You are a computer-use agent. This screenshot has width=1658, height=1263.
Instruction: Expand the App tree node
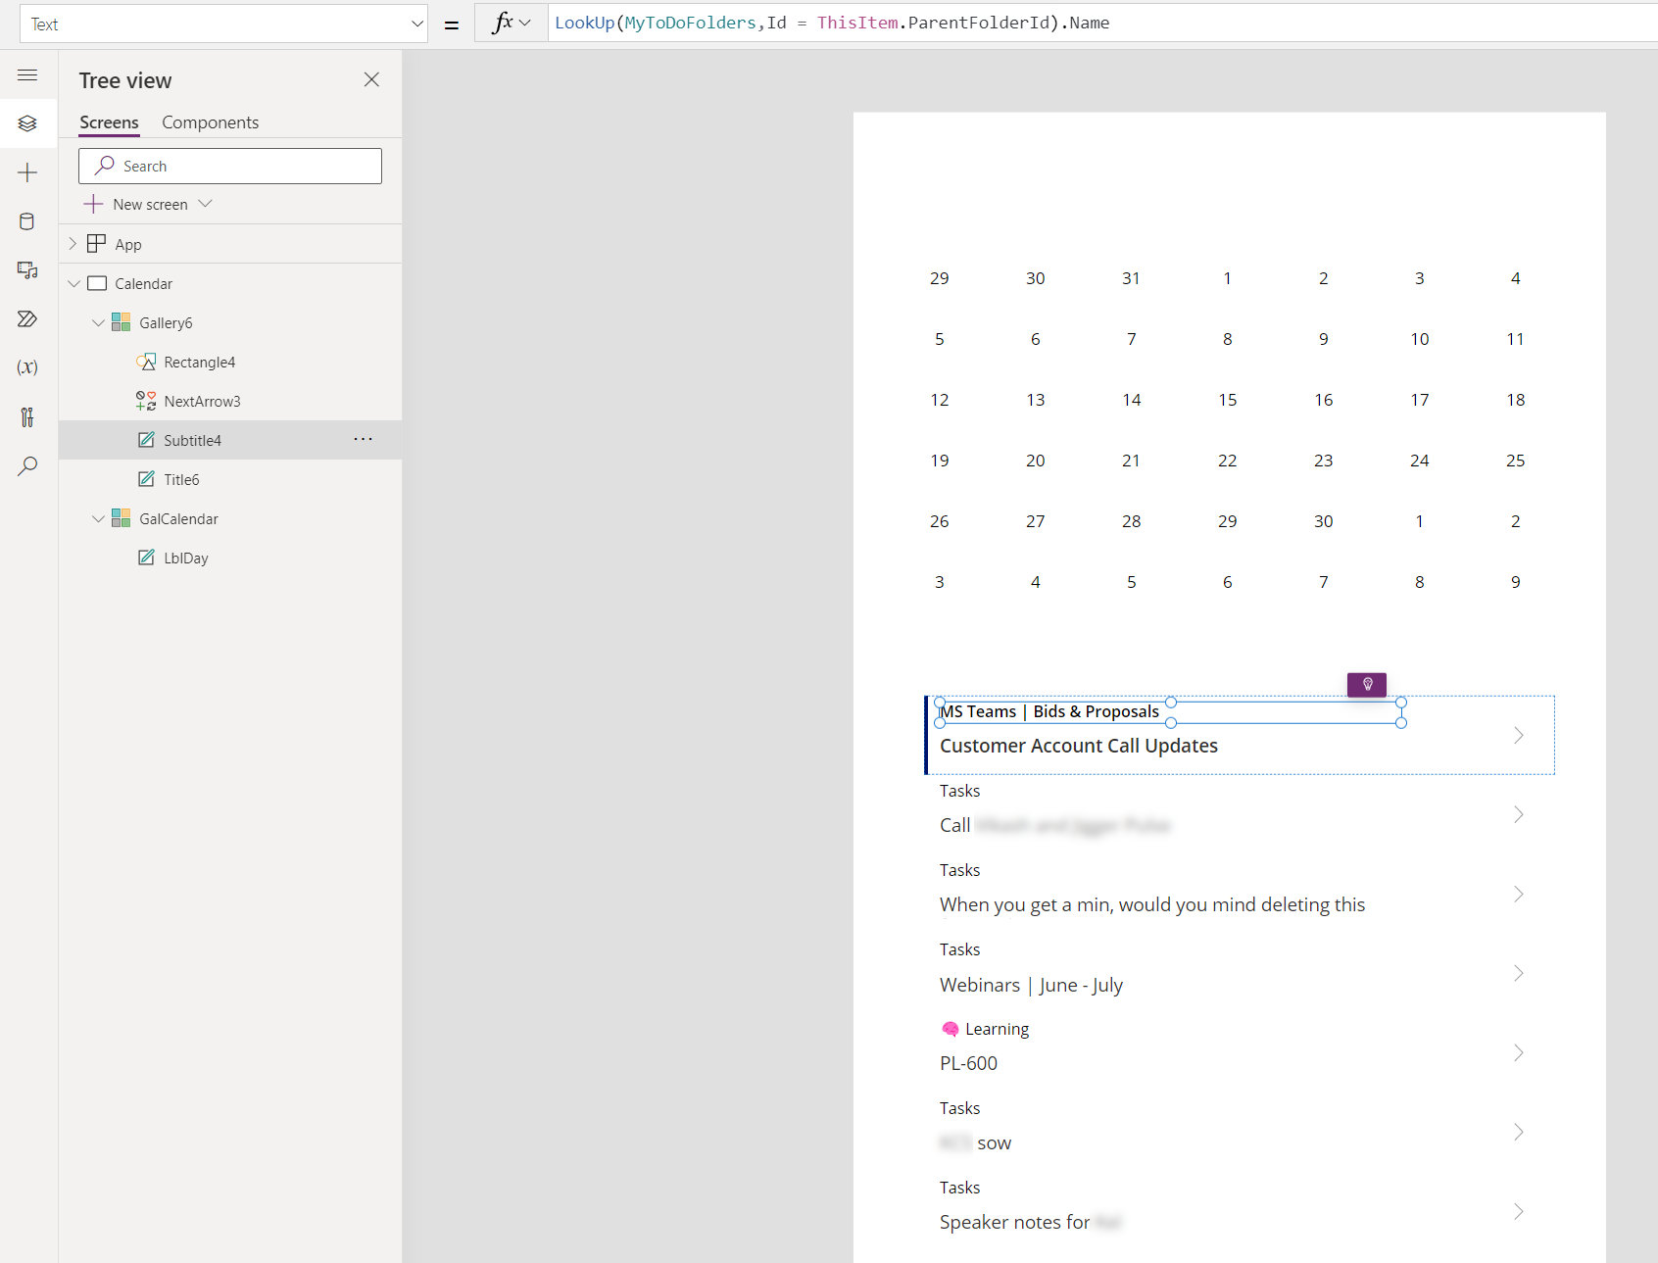coord(73,243)
